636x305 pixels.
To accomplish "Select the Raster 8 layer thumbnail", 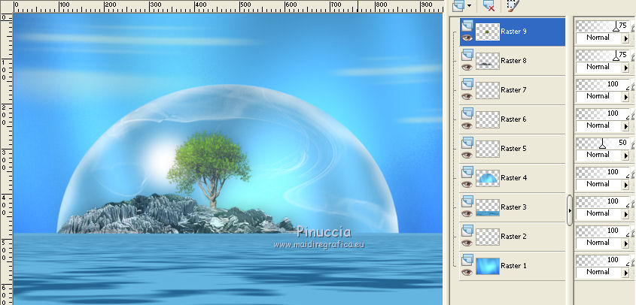I will point(487,61).
